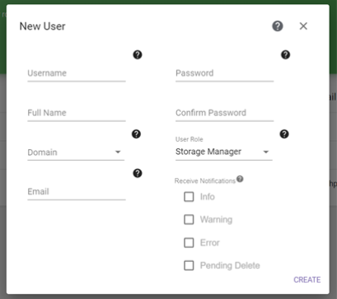Click the Confirm Password field
Image resolution: width=337 pixels, height=299 pixels.
[x=224, y=113]
